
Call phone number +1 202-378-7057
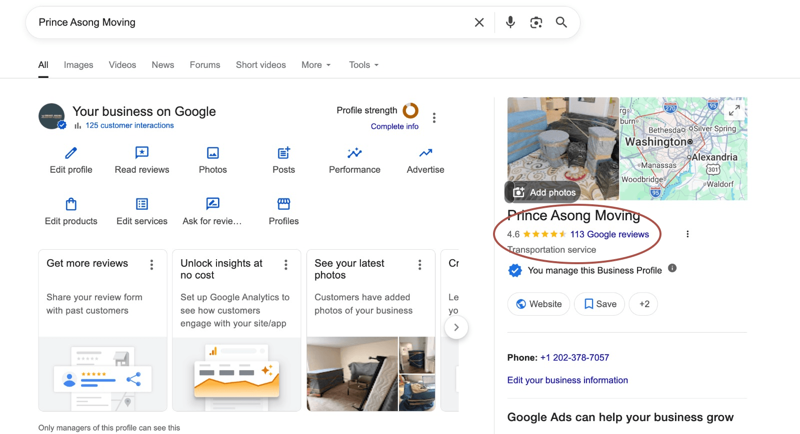(574, 358)
